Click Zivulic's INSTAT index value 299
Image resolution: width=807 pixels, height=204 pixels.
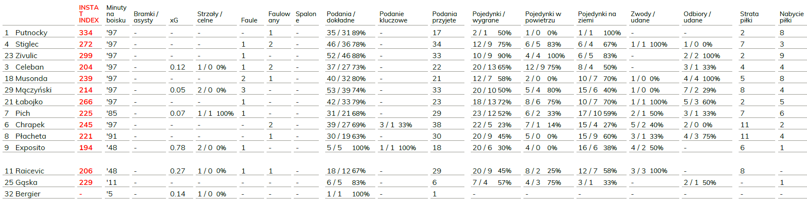(x=86, y=56)
